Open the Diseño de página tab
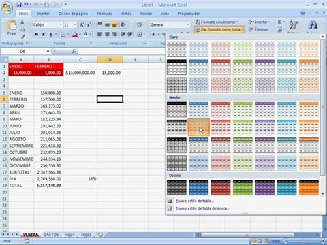 [73, 14]
